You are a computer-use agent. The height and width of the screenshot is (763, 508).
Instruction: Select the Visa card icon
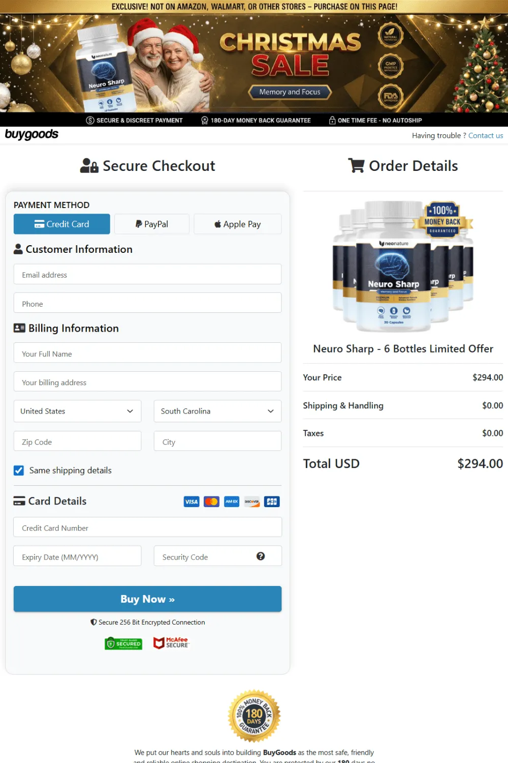[191, 502]
